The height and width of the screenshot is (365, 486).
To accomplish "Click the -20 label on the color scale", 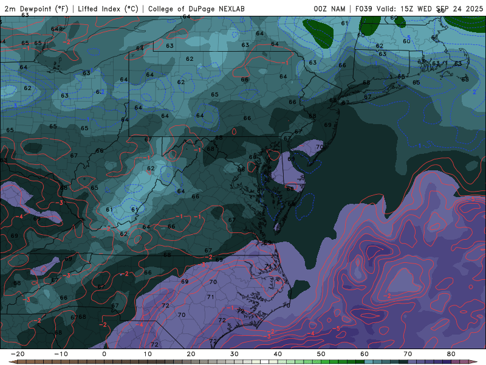I will tap(18, 354).
